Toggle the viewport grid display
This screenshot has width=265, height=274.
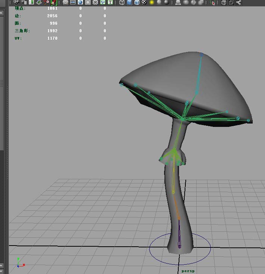point(65,2)
